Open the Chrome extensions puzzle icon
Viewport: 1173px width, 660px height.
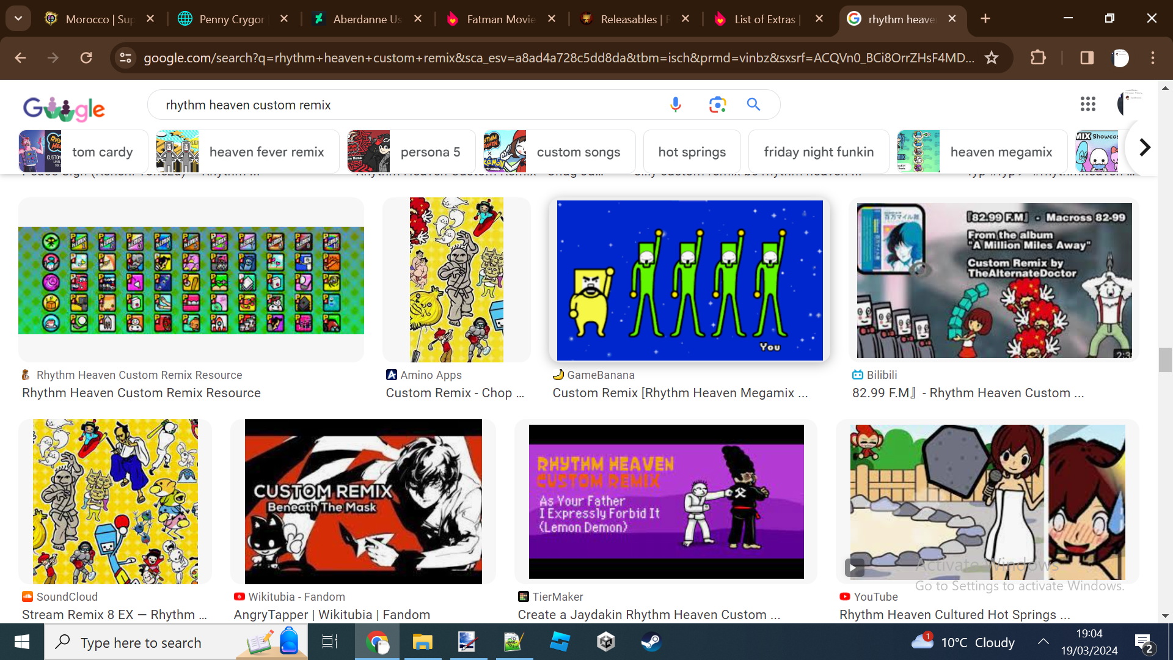pos(1038,58)
